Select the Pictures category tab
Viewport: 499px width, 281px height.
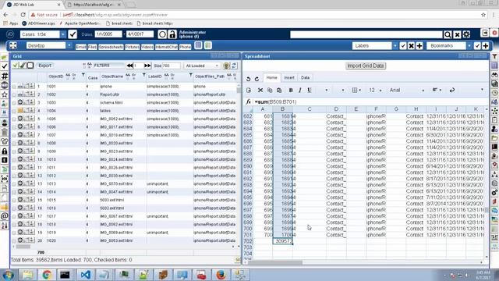point(132,47)
